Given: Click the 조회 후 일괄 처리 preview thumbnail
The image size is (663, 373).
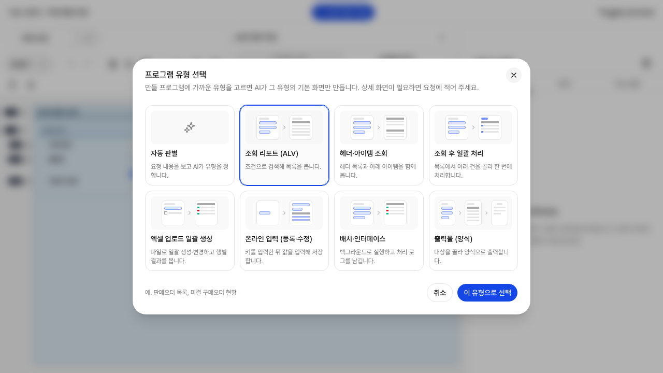Looking at the screenshot, I should click(x=473, y=127).
